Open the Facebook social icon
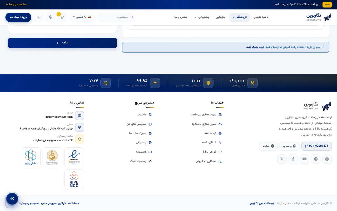The image size is (337, 211). pyautogui.click(x=293, y=159)
